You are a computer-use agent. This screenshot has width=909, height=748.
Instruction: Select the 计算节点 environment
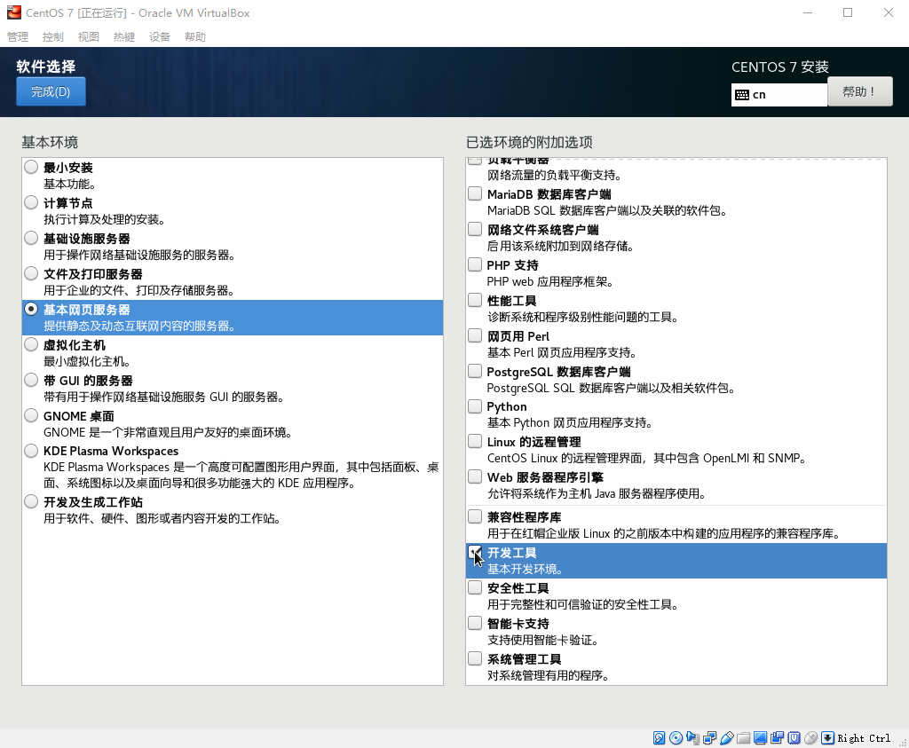click(x=31, y=202)
